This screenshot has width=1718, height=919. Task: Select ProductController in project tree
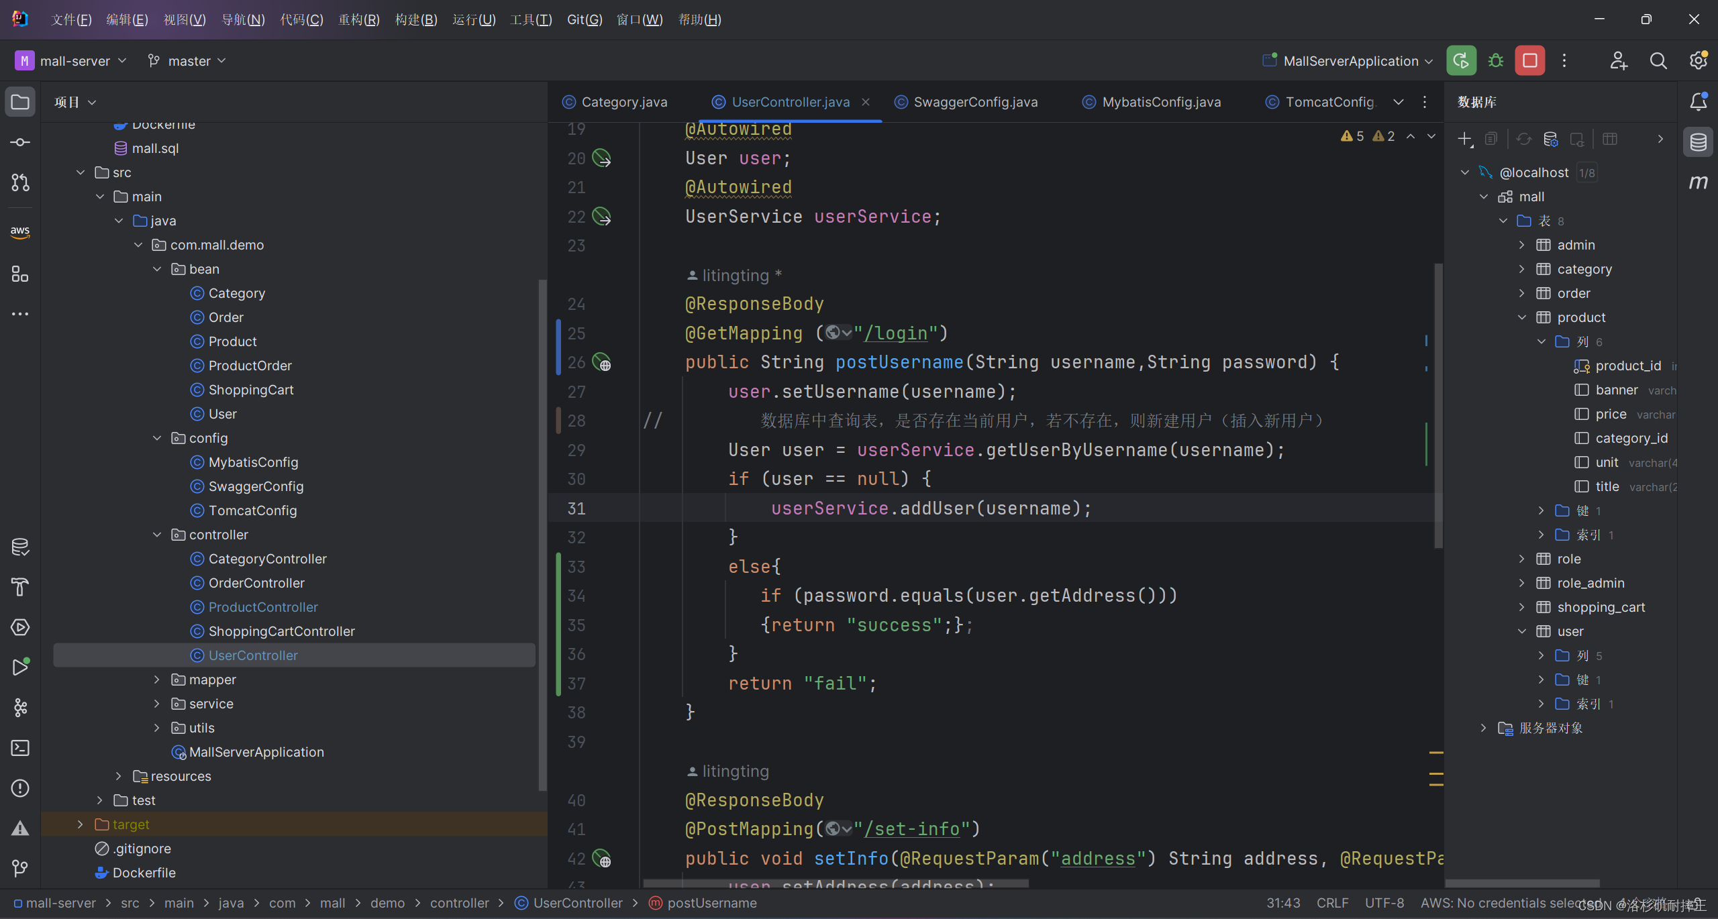(263, 607)
